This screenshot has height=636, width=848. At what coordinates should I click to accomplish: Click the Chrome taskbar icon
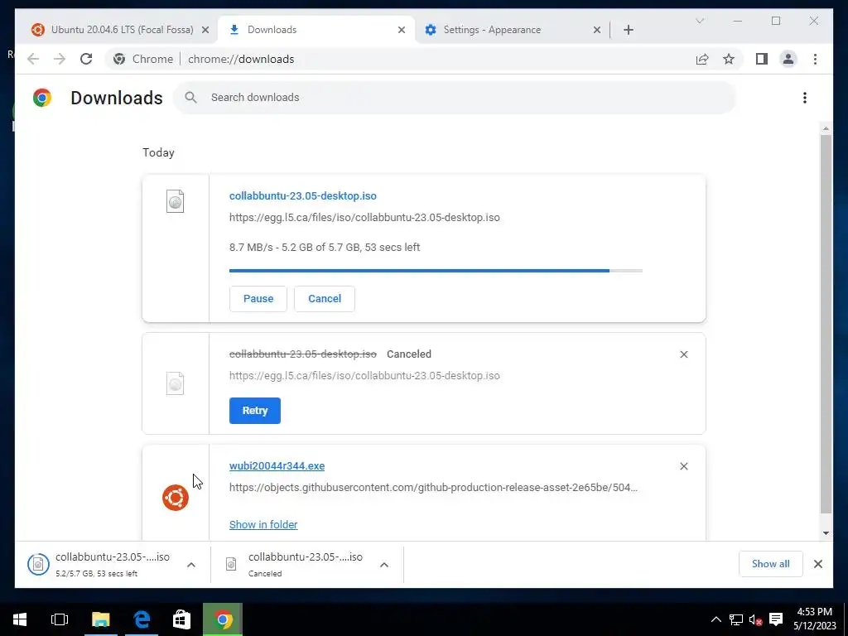(223, 619)
